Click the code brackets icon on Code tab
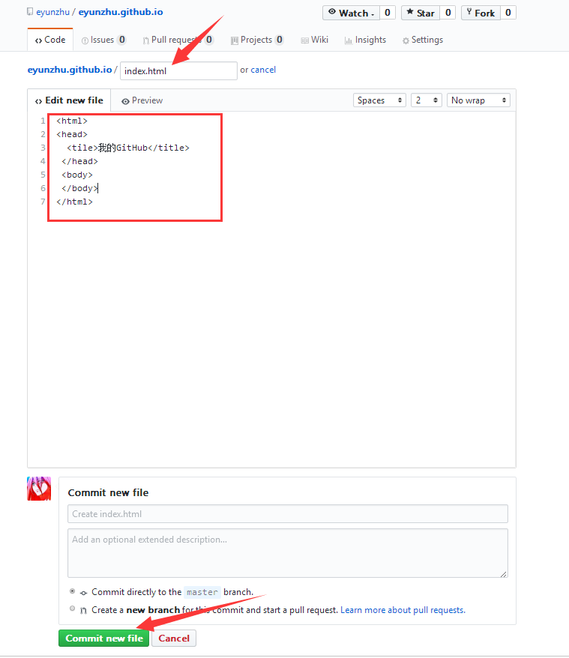The width and height of the screenshot is (569, 658). [x=39, y=40]
